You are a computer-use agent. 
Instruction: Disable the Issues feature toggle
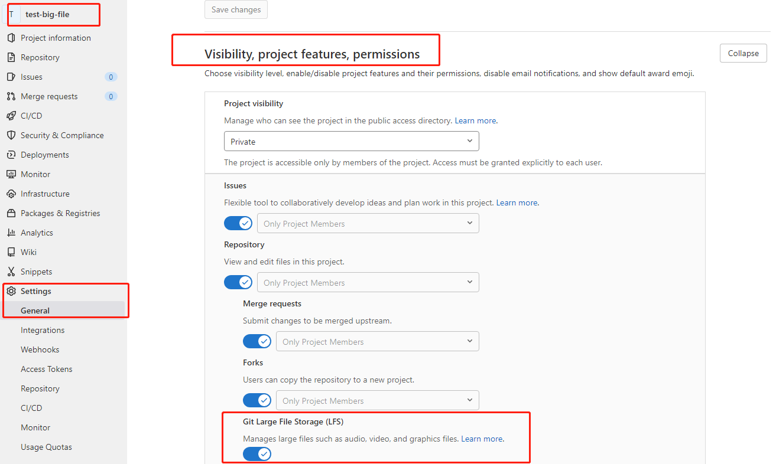238,223
